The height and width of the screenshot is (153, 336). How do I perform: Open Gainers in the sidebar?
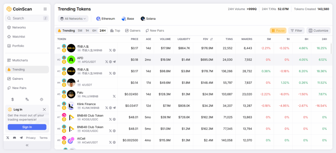click(27, 79)
